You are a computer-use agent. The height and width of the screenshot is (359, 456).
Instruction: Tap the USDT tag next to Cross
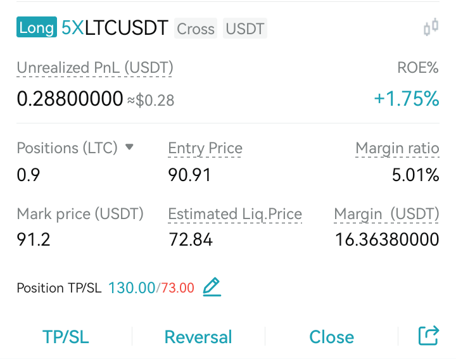pos(245,28)
